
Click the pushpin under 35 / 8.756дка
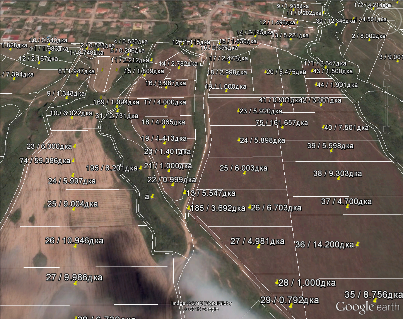click(x=374, y=300)
